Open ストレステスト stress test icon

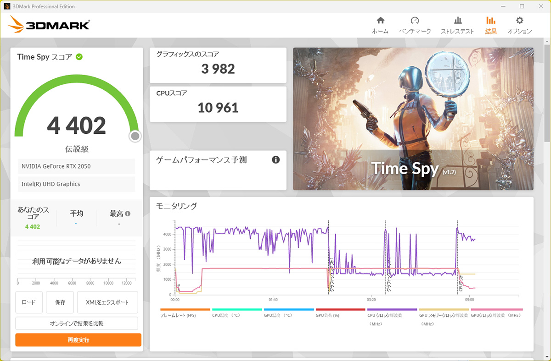(x=457, y=21)
